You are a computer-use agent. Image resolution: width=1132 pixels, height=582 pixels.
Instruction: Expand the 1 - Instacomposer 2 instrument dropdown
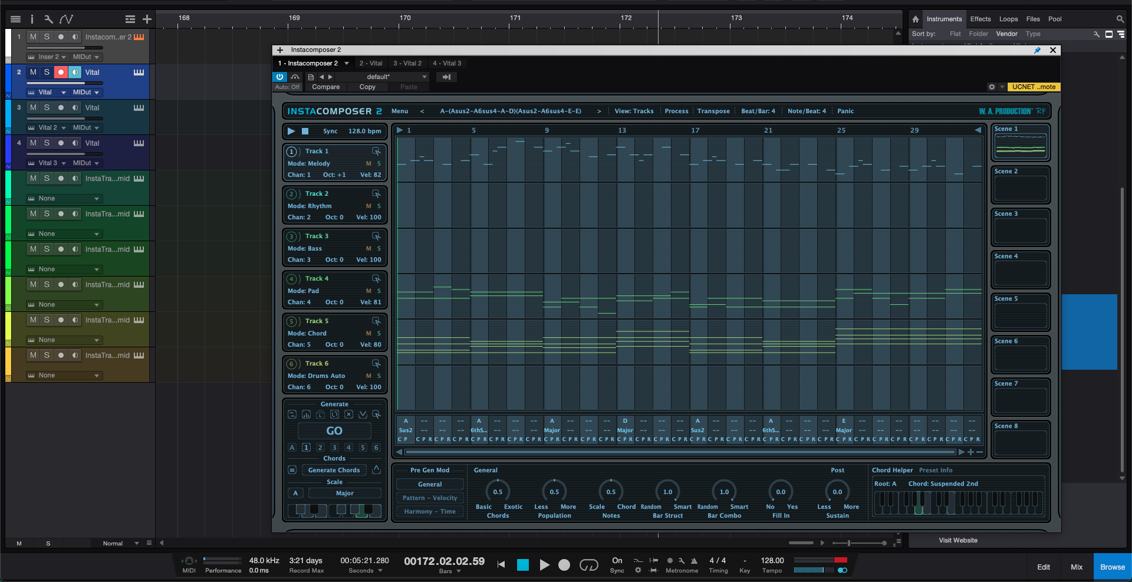tap(347, 63)
